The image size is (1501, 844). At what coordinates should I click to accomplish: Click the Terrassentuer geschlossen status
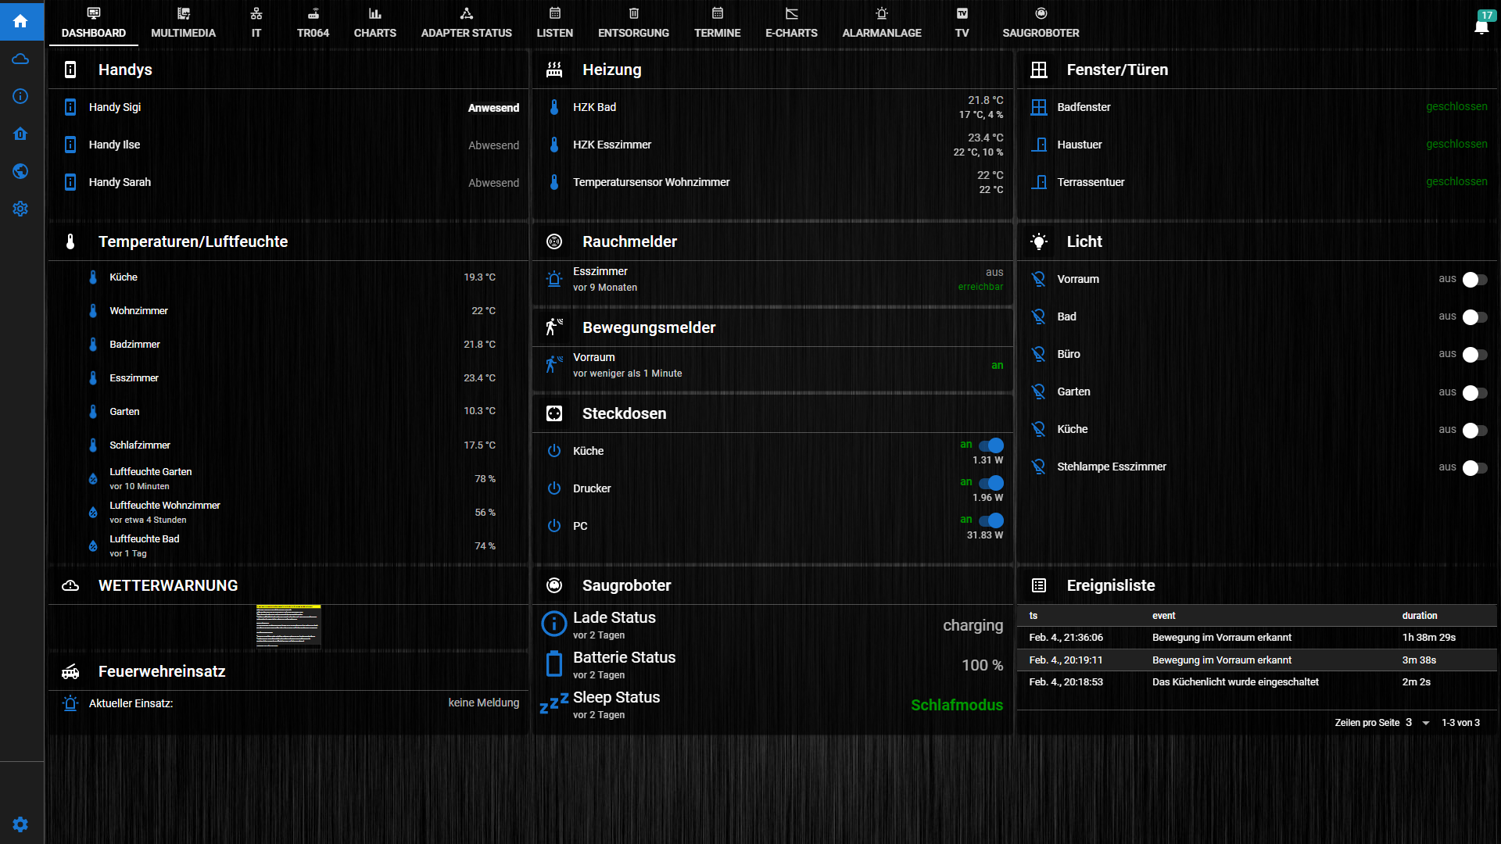[1456, 181]
